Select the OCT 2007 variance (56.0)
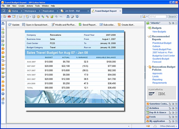179x129 pixels. [x=85, y=70]
